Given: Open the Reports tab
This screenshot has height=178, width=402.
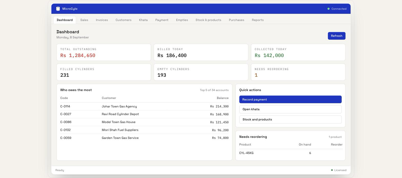Looking at the screenshot, I should pos(258,20).
